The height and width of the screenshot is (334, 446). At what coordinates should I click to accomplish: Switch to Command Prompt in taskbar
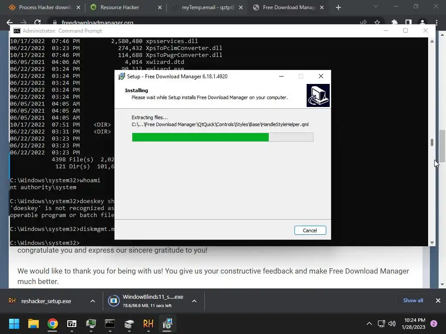110,324
